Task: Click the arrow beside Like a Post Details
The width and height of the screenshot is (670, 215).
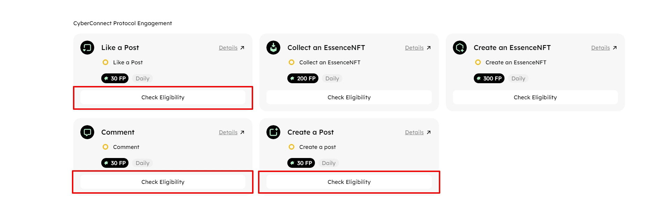Action: (x=242, y=48)
